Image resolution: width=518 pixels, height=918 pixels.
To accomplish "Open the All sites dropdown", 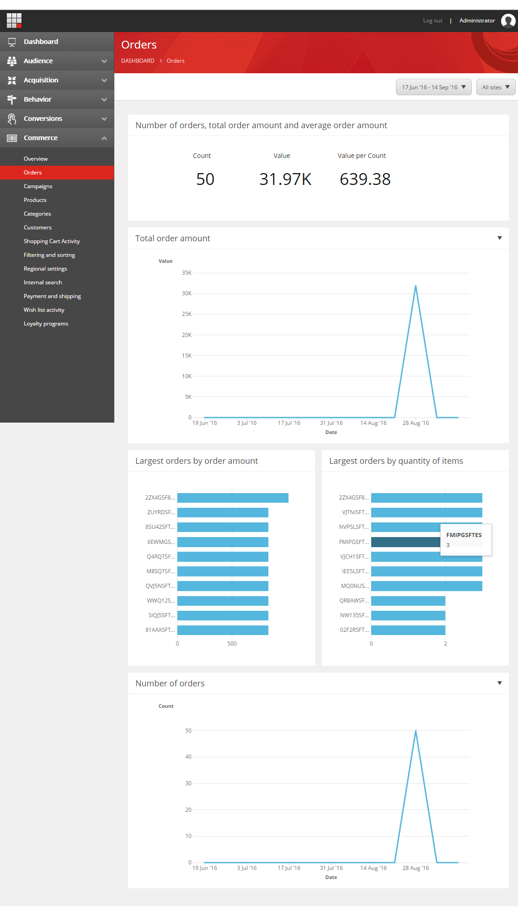I will click(x=496, y=87).
